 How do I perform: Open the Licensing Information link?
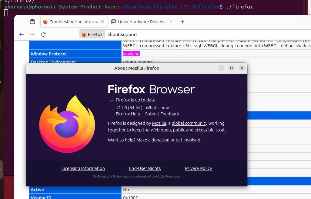83,168
